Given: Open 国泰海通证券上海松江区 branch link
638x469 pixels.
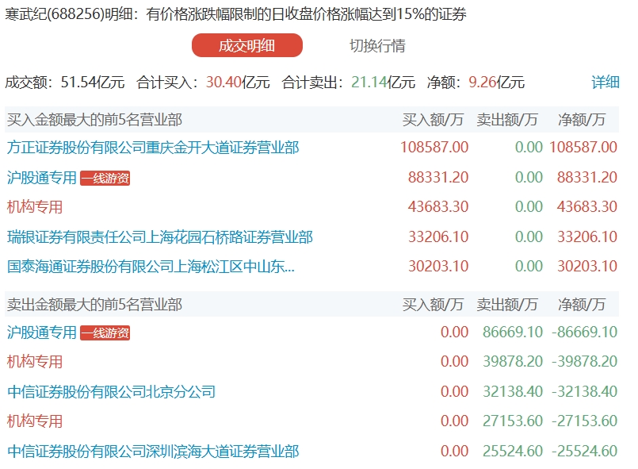Looking at the screenshot, I should pyautogui.click(x=151, y=267).
